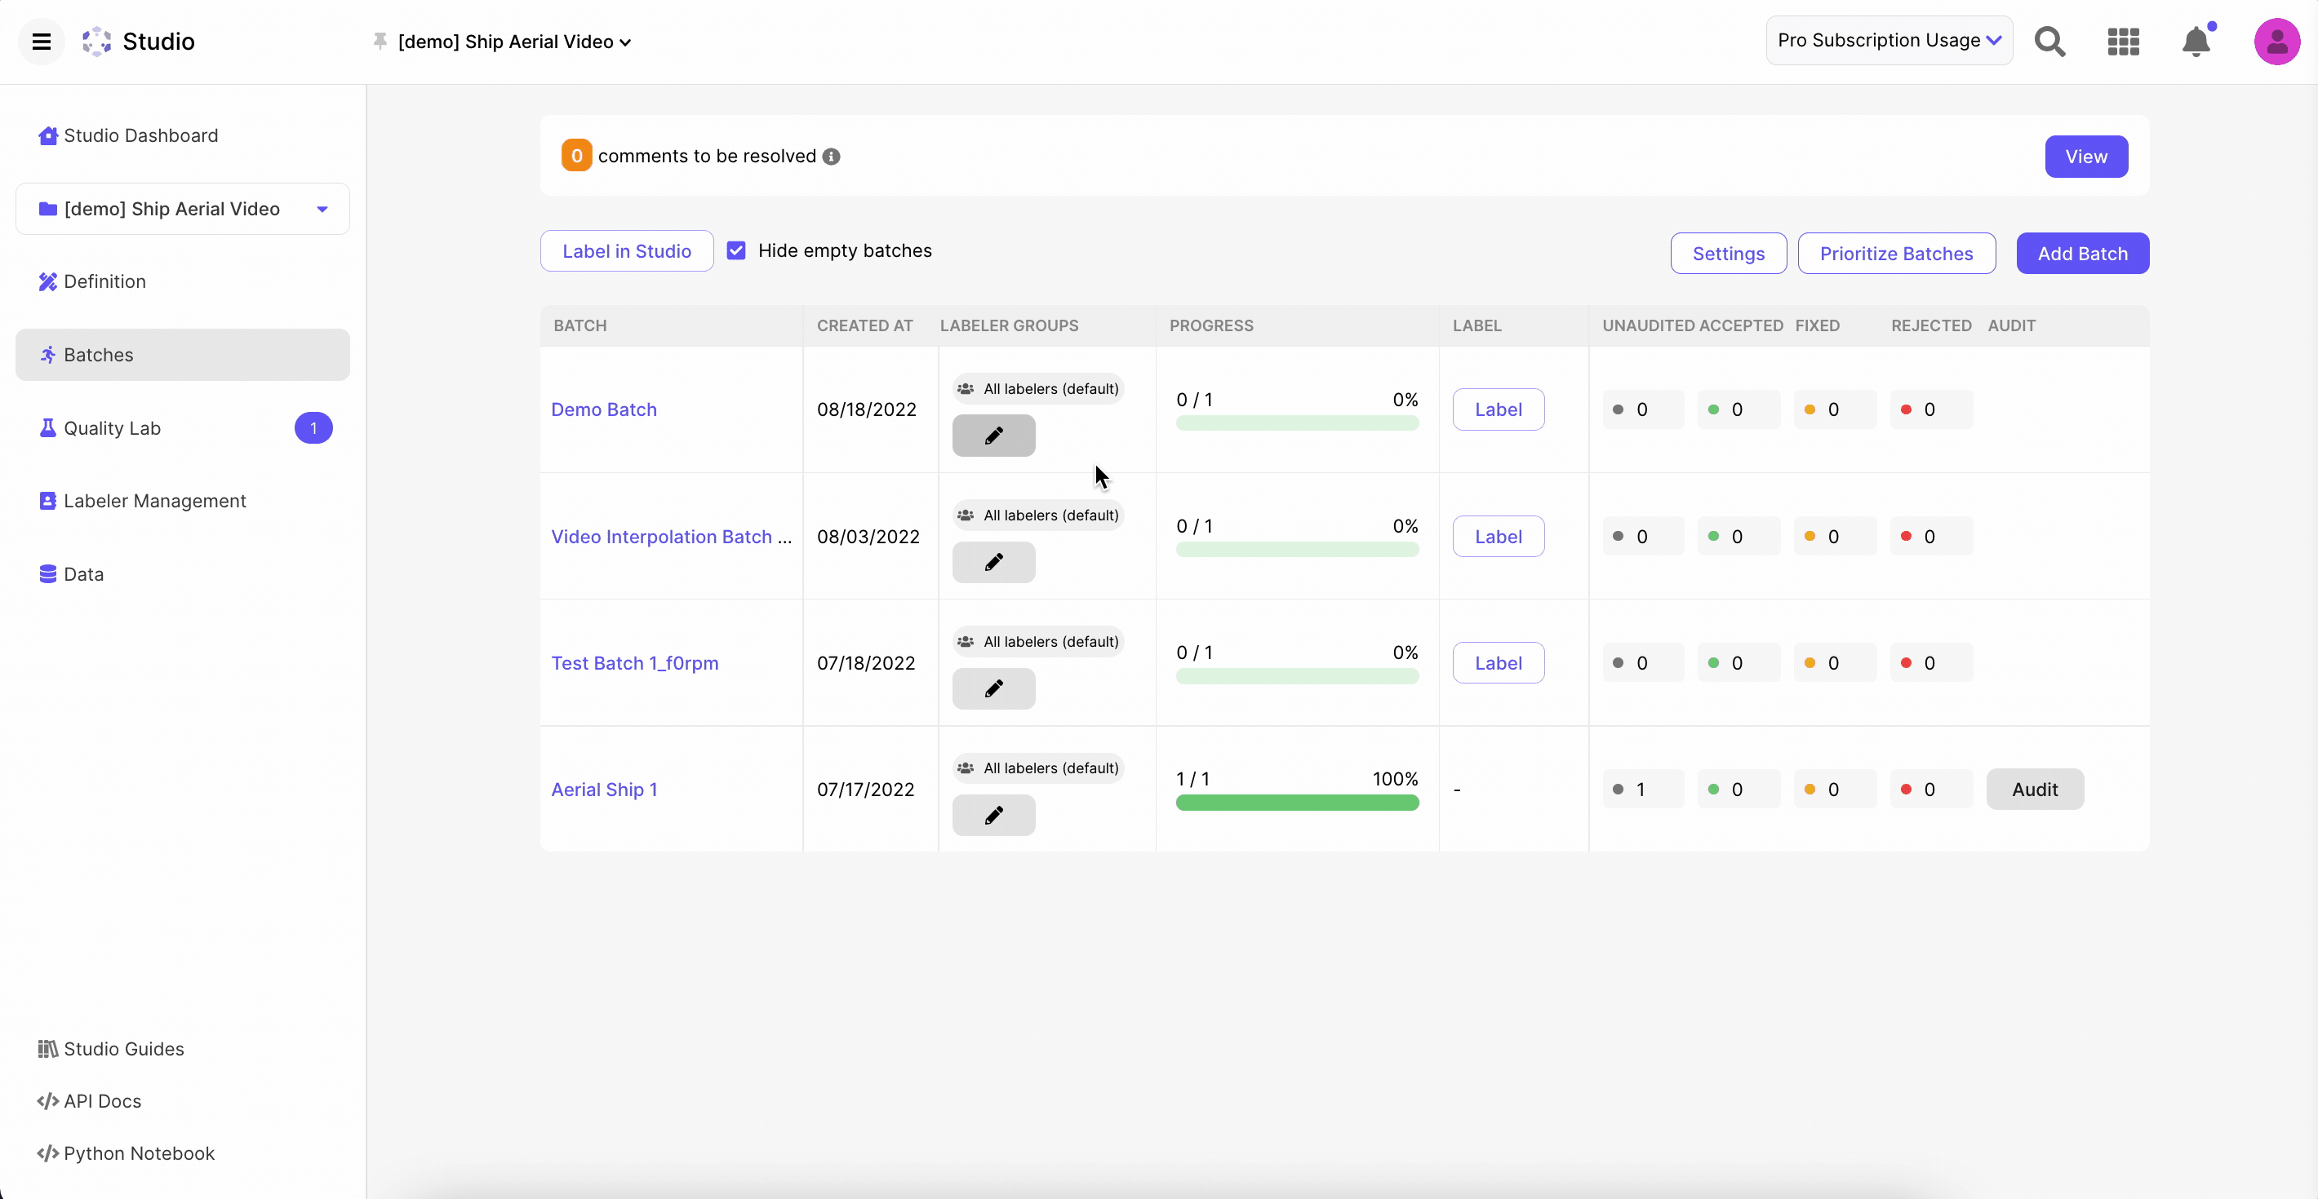Click the Aerial Ship 1 progress bar
This screenshot has height=1199, width=2318.
pos(1297,803)
